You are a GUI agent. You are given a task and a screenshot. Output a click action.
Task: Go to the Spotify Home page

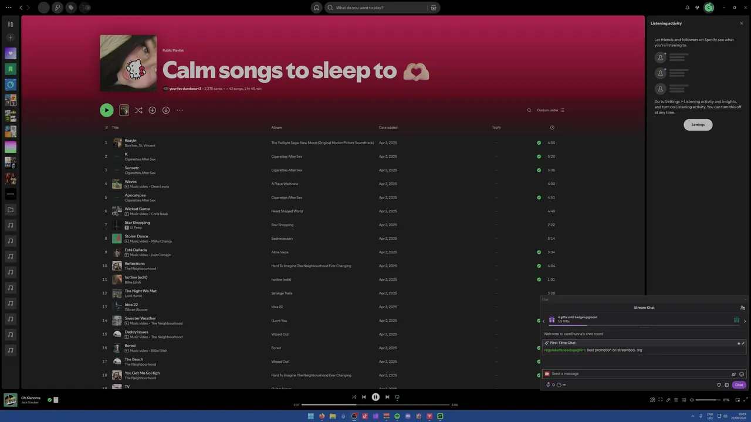click(x=316, y=8)
